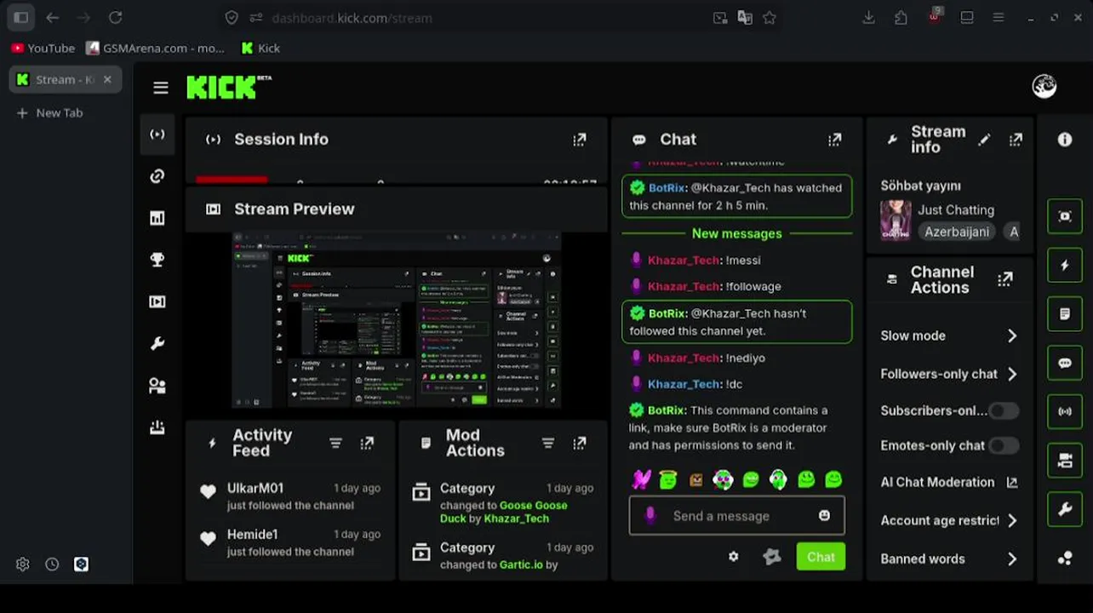Click the stream preview thumbnail
The width and height of the screenshot is (1093, 613).
[x=397, y=320]
